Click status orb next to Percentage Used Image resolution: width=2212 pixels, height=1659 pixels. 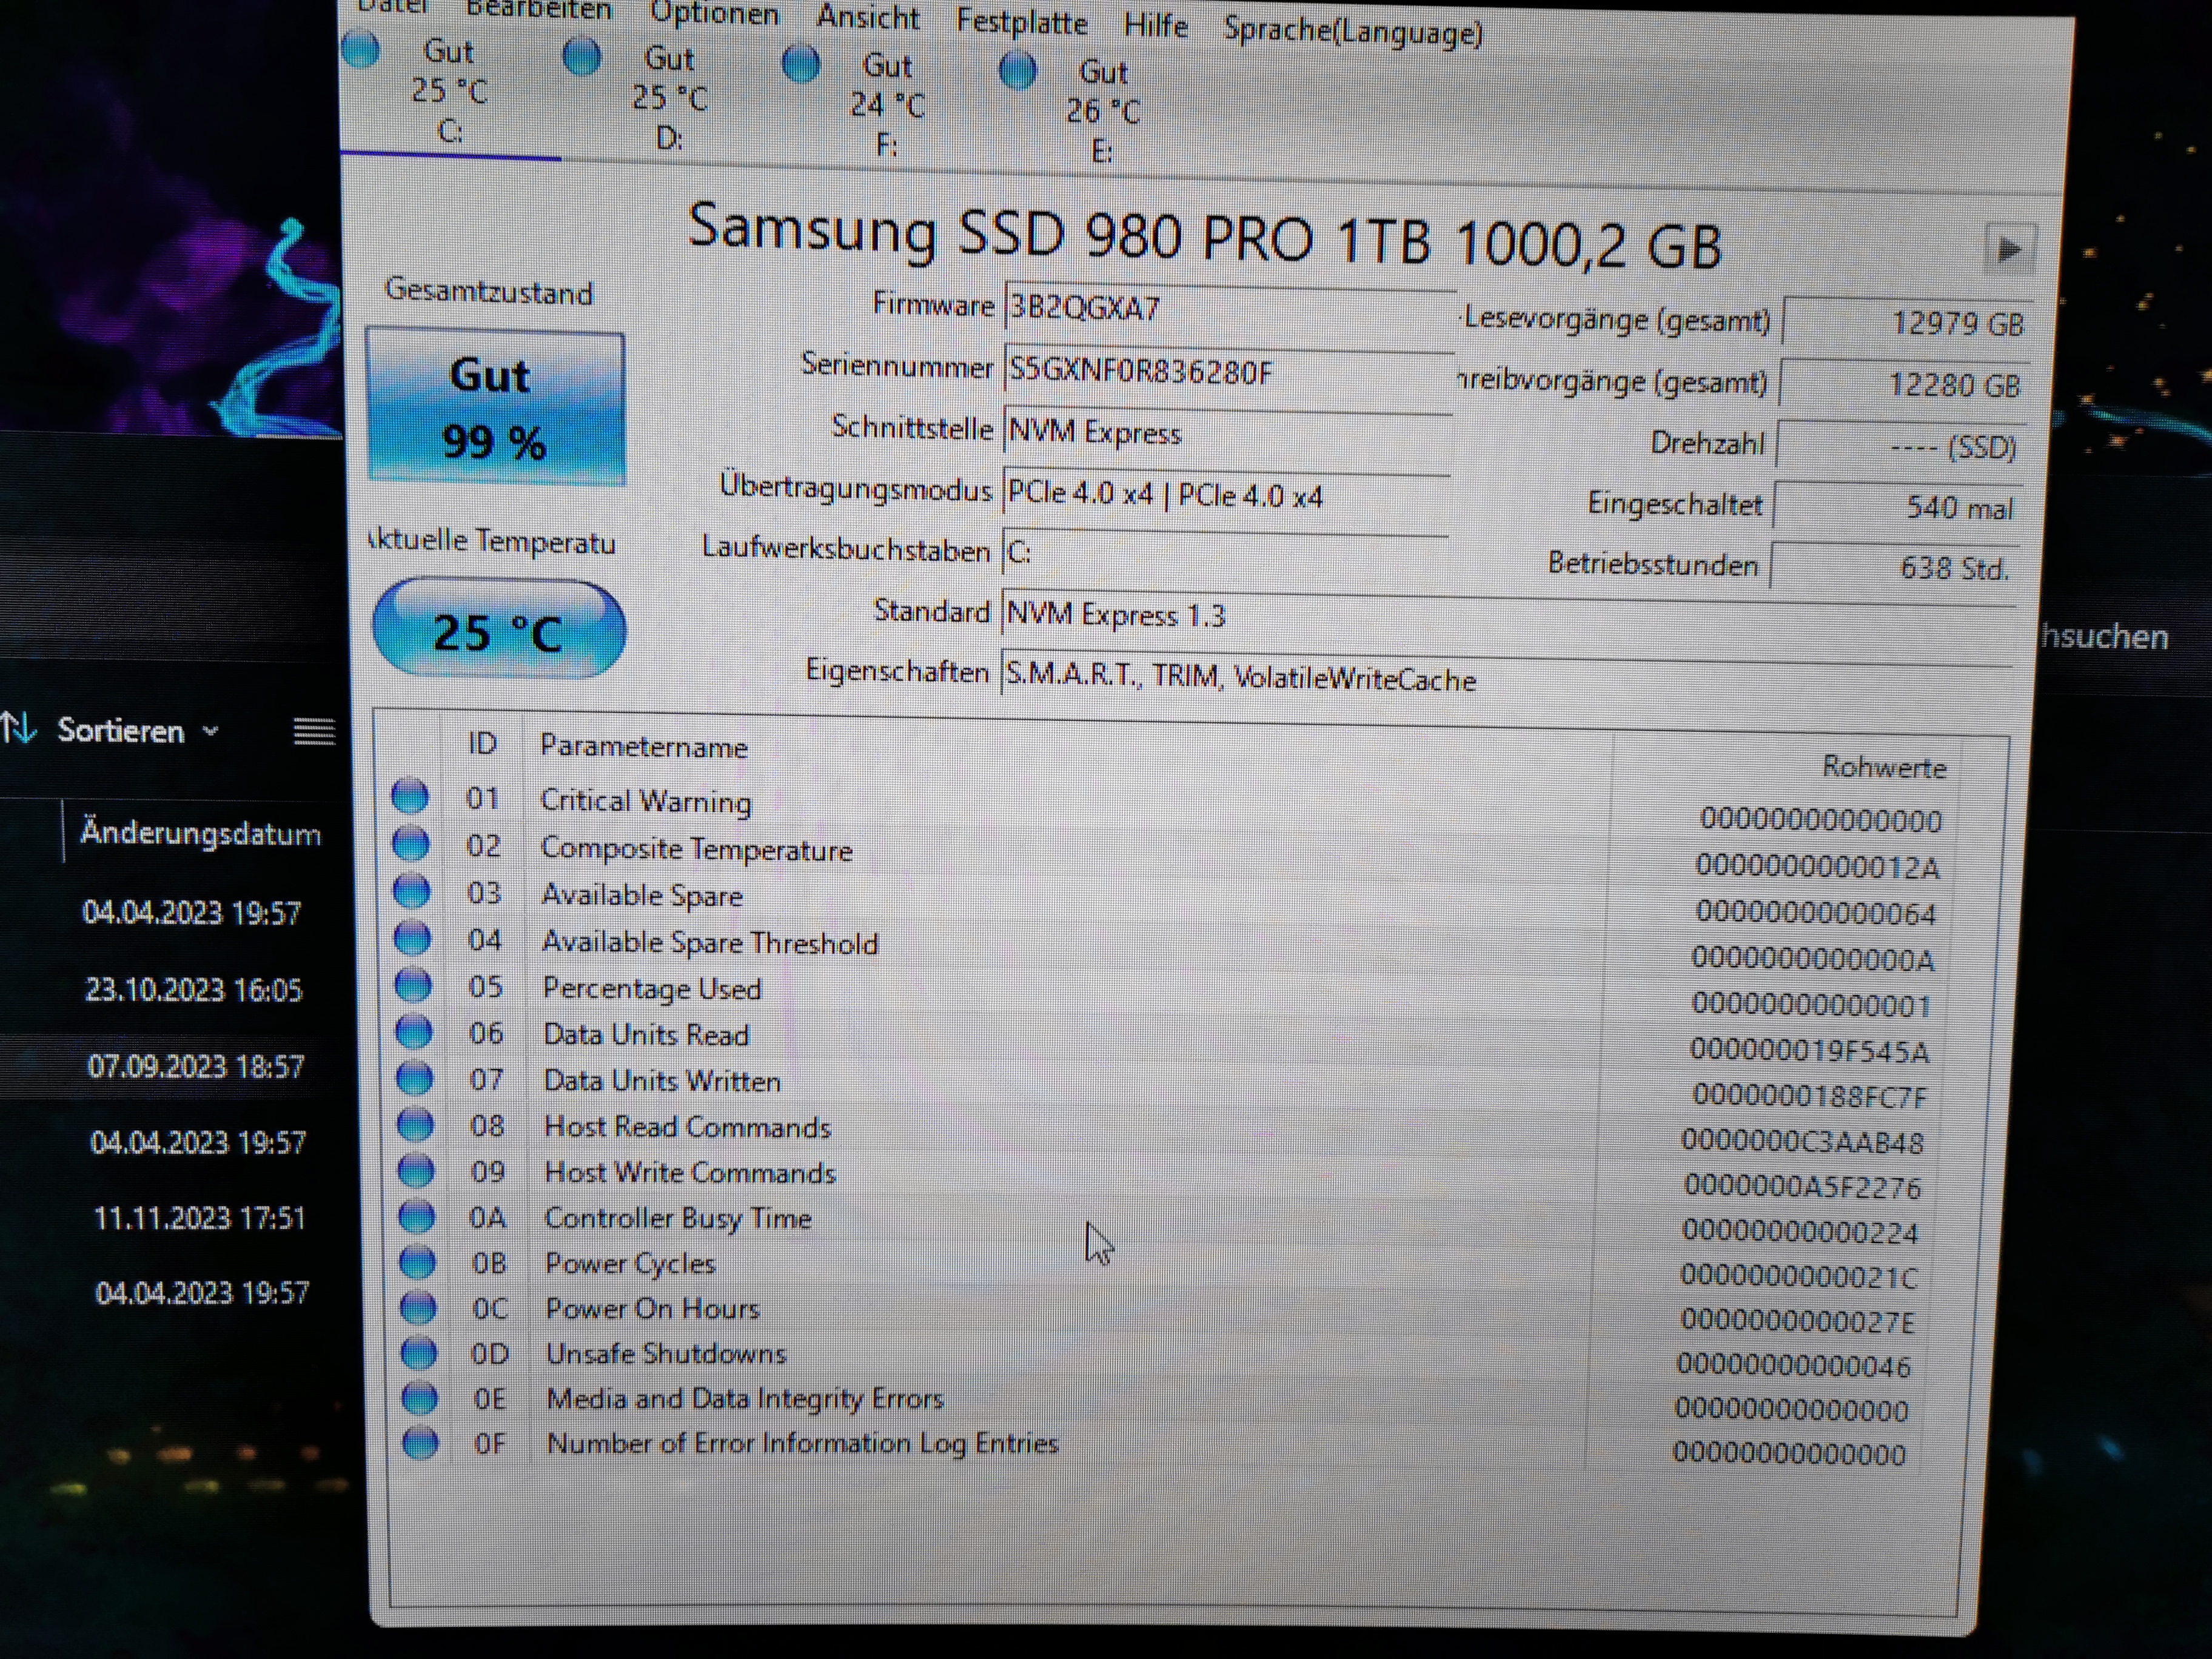(x=413, y=985)
